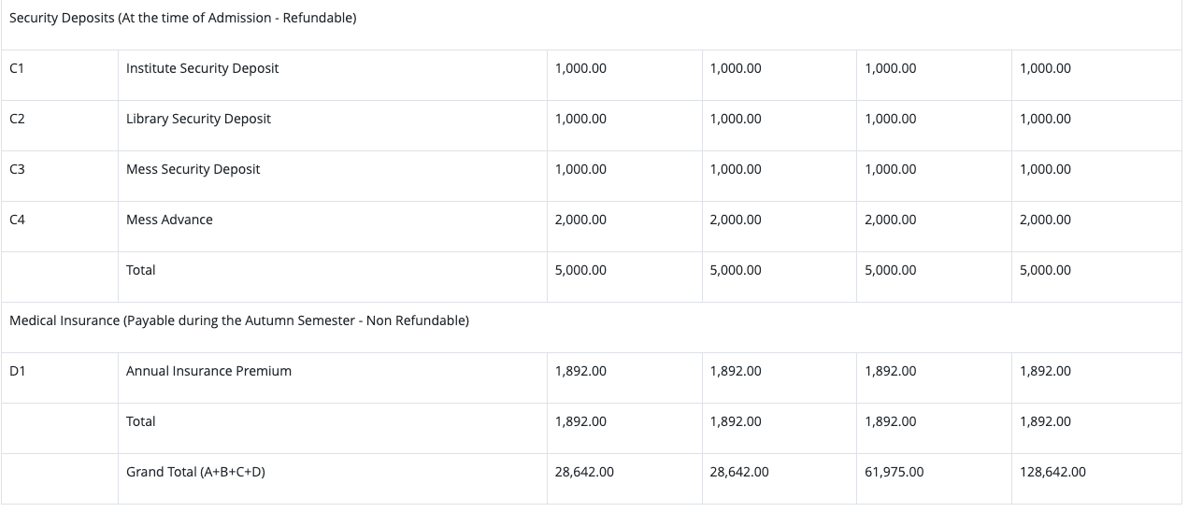Screen dimensions: 1188x512
Task: Select the 128,642.00 grand total value
Action: (1052, 472)
